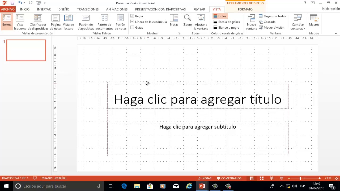Switch to normal view in status bar
Viewport: 340px width, 191px height.
click(252, 178)
